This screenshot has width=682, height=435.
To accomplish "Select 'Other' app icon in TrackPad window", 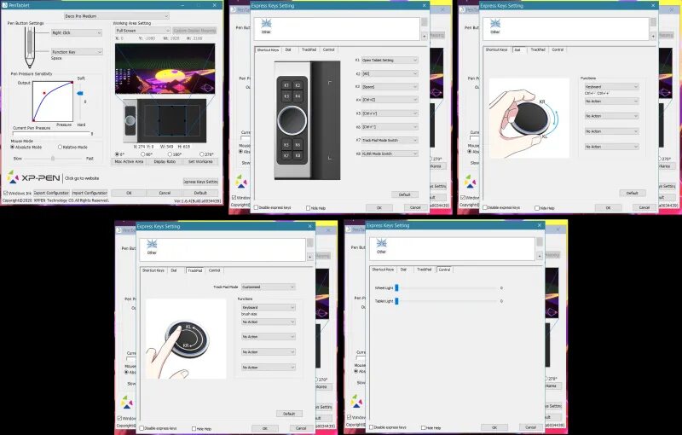I will pos(152,246).
